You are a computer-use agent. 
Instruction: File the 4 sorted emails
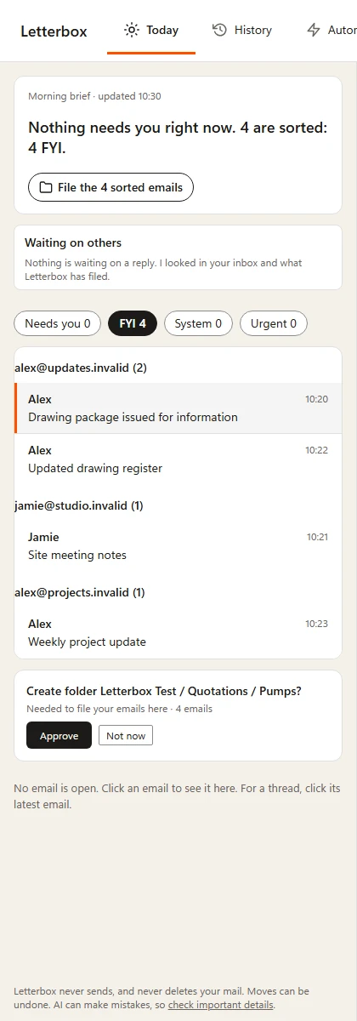110,187
